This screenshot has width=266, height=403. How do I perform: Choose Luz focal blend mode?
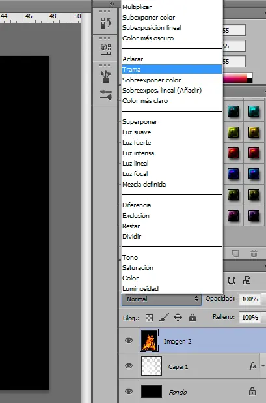tap(172, 174)
